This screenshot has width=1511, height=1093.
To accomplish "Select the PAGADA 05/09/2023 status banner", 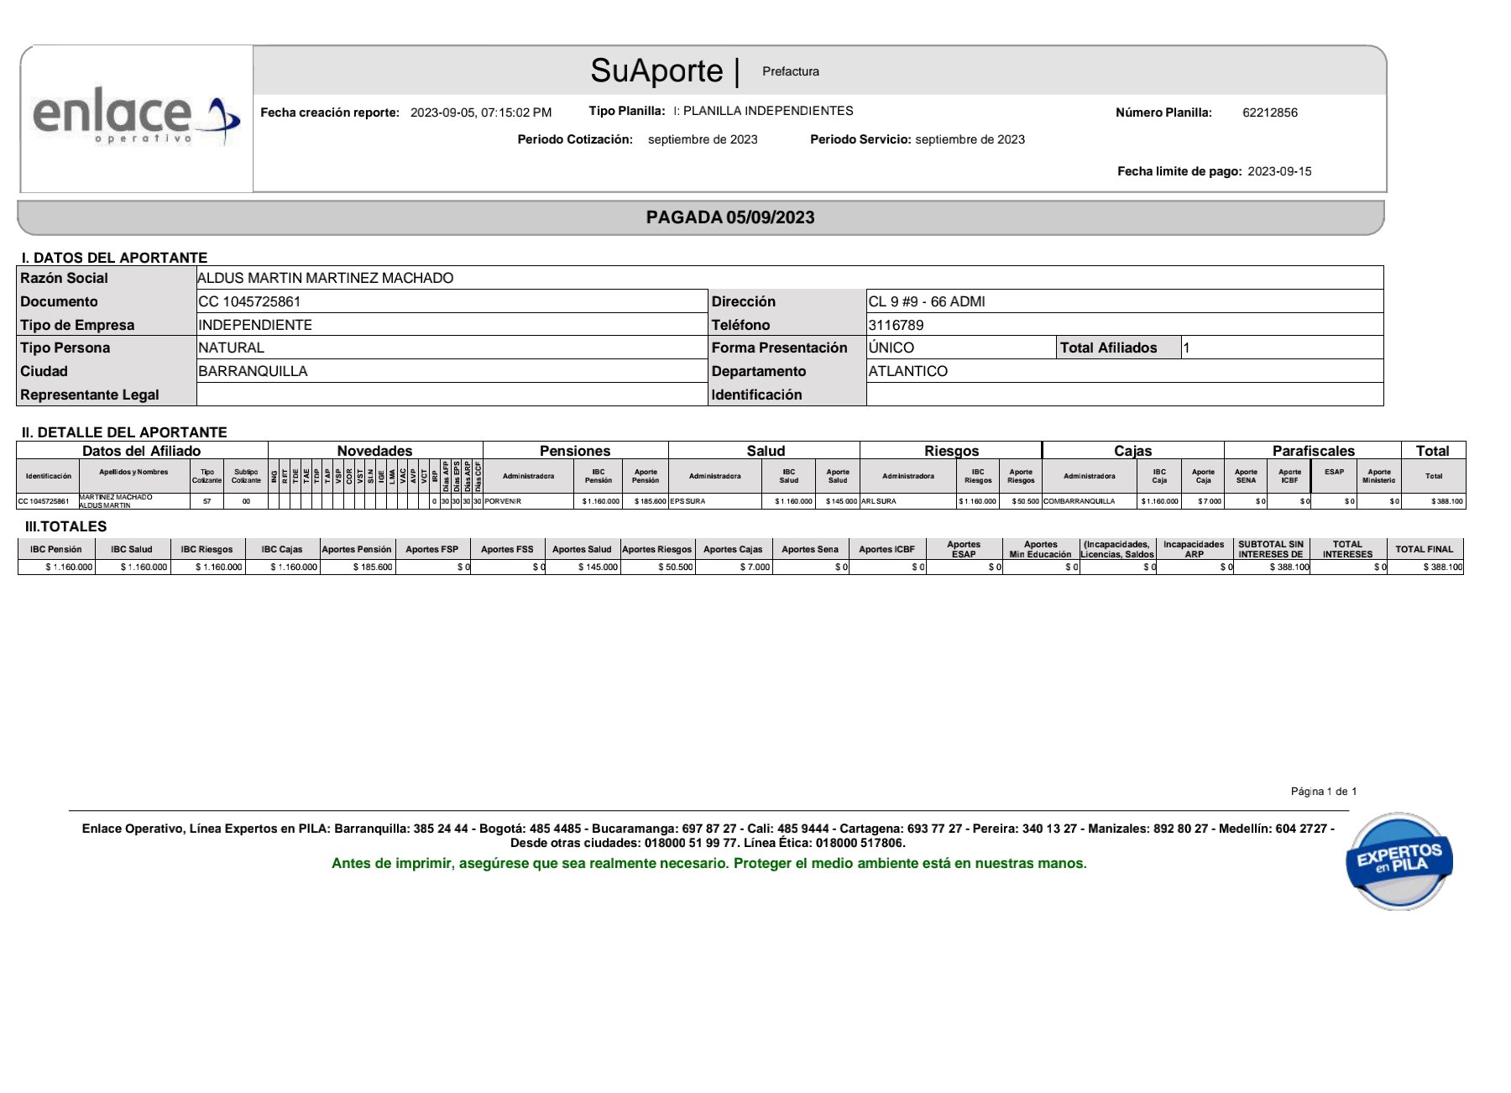I will point(729,217).
